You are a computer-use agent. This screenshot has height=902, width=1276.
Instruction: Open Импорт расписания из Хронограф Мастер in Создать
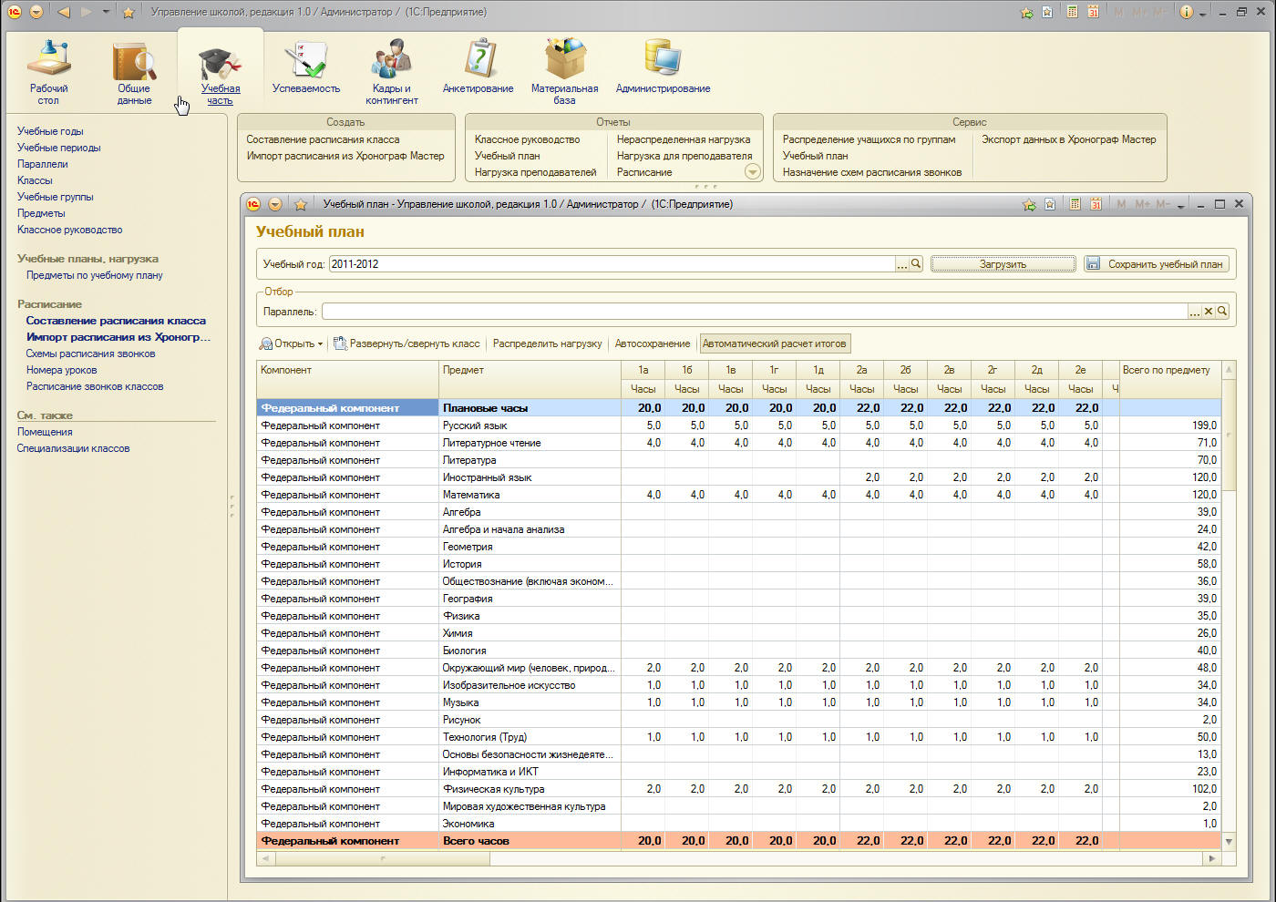pos(345,156)
